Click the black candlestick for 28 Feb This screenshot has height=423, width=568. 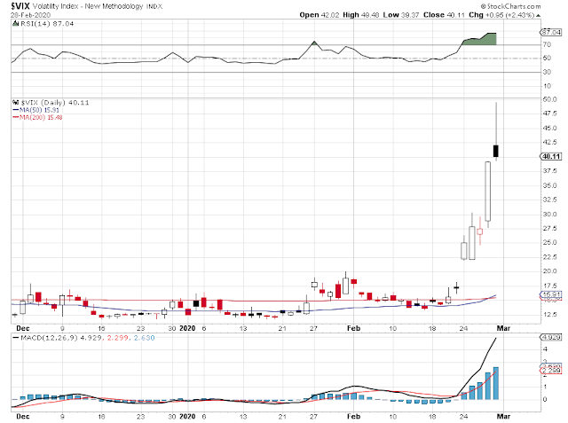(496, 151)
